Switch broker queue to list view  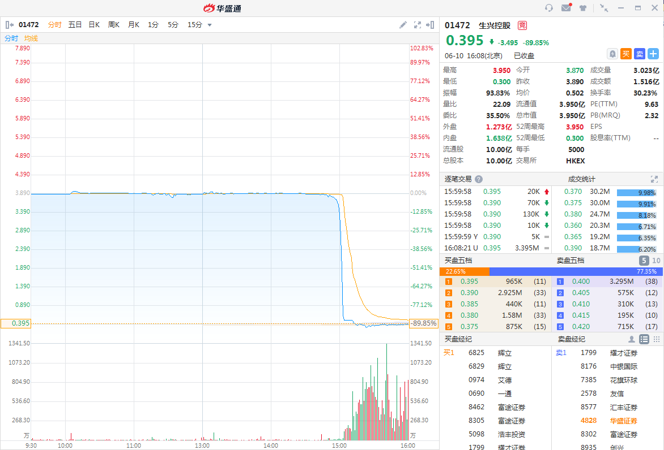(x=644, y=339)
